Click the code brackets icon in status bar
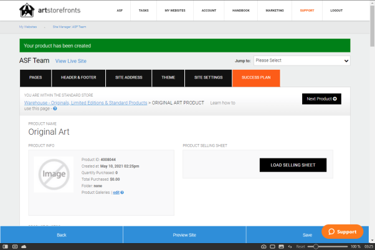375x250 pixels. click(x=290, y=246)
